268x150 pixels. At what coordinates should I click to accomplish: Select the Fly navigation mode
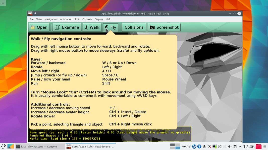(x=111, y=27)
